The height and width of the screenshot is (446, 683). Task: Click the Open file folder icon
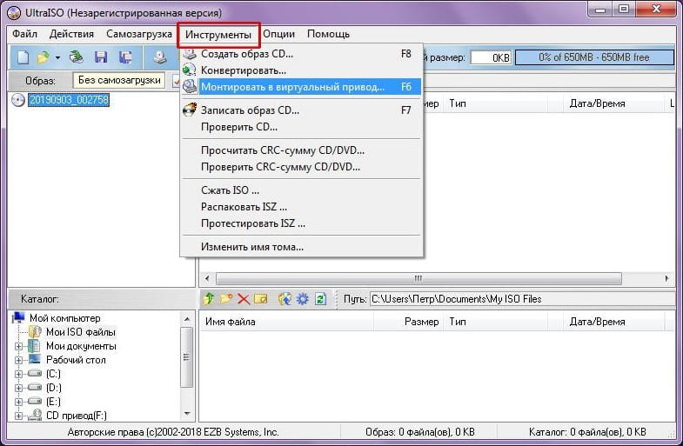[44, 57]
